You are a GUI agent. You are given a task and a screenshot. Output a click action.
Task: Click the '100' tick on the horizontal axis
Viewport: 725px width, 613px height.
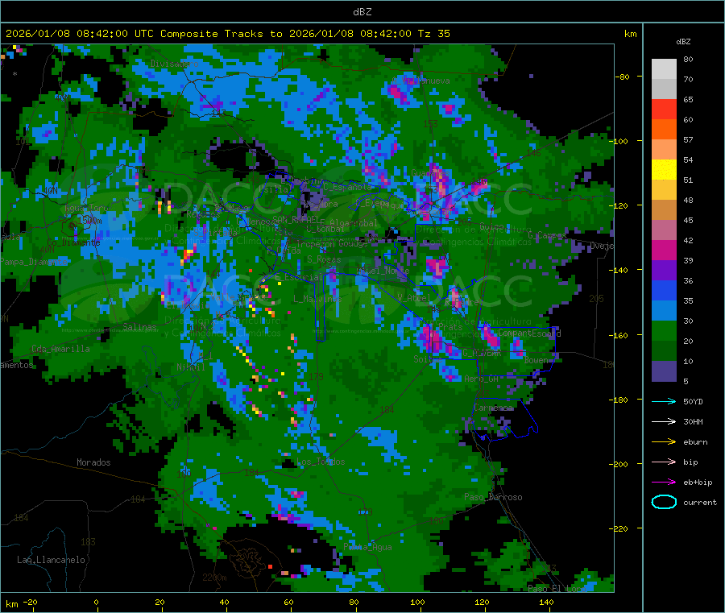coord(417,602)
